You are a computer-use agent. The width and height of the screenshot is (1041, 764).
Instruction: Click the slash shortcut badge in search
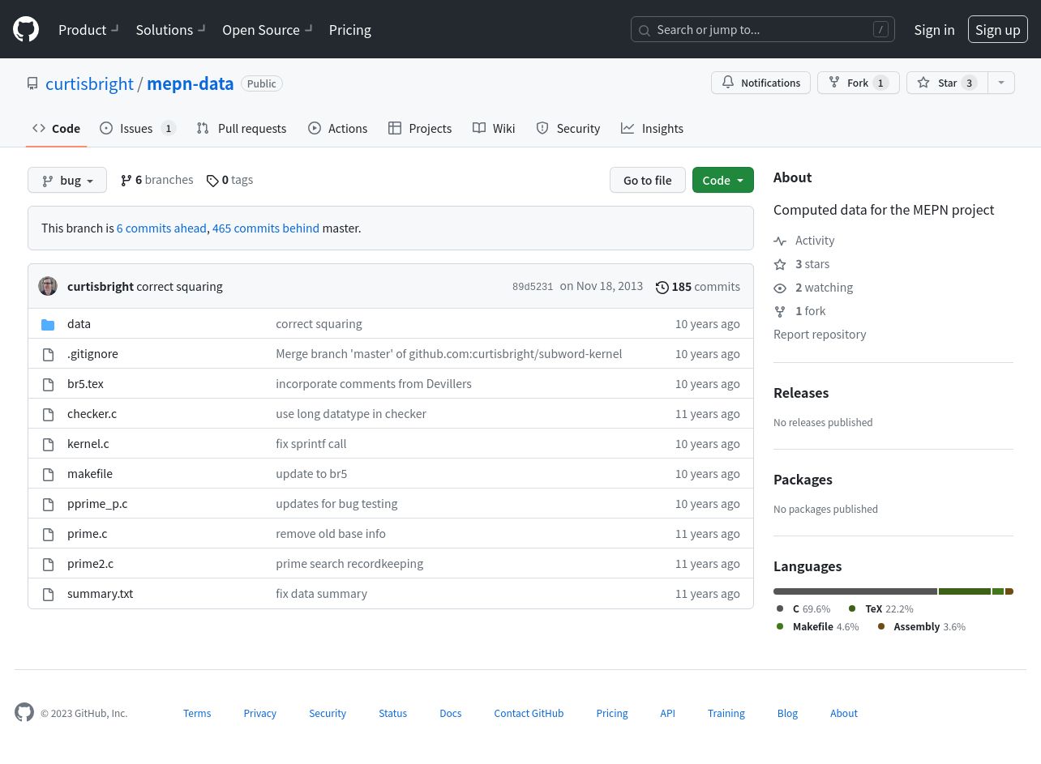(x=880, y=29)
